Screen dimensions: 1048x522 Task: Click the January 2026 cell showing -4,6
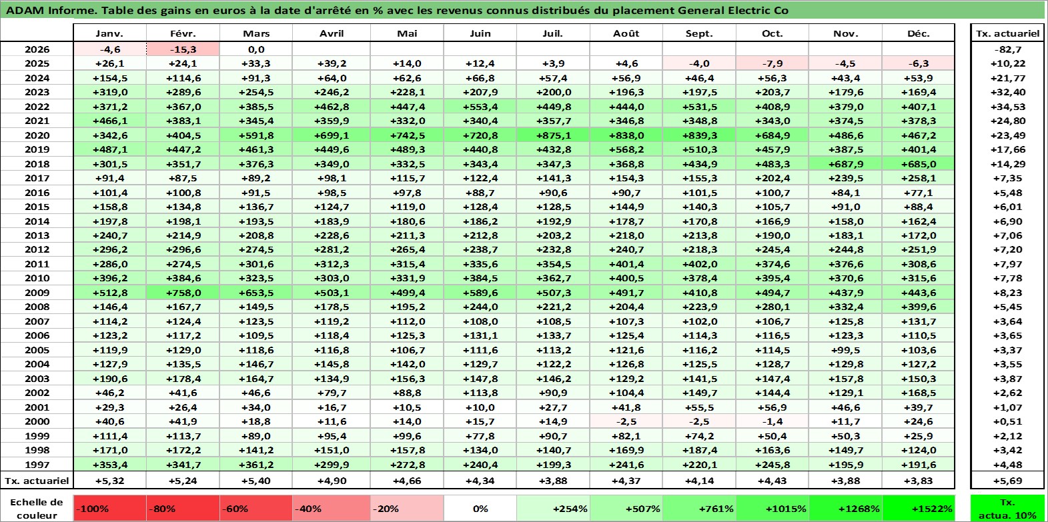coord(109,49)
